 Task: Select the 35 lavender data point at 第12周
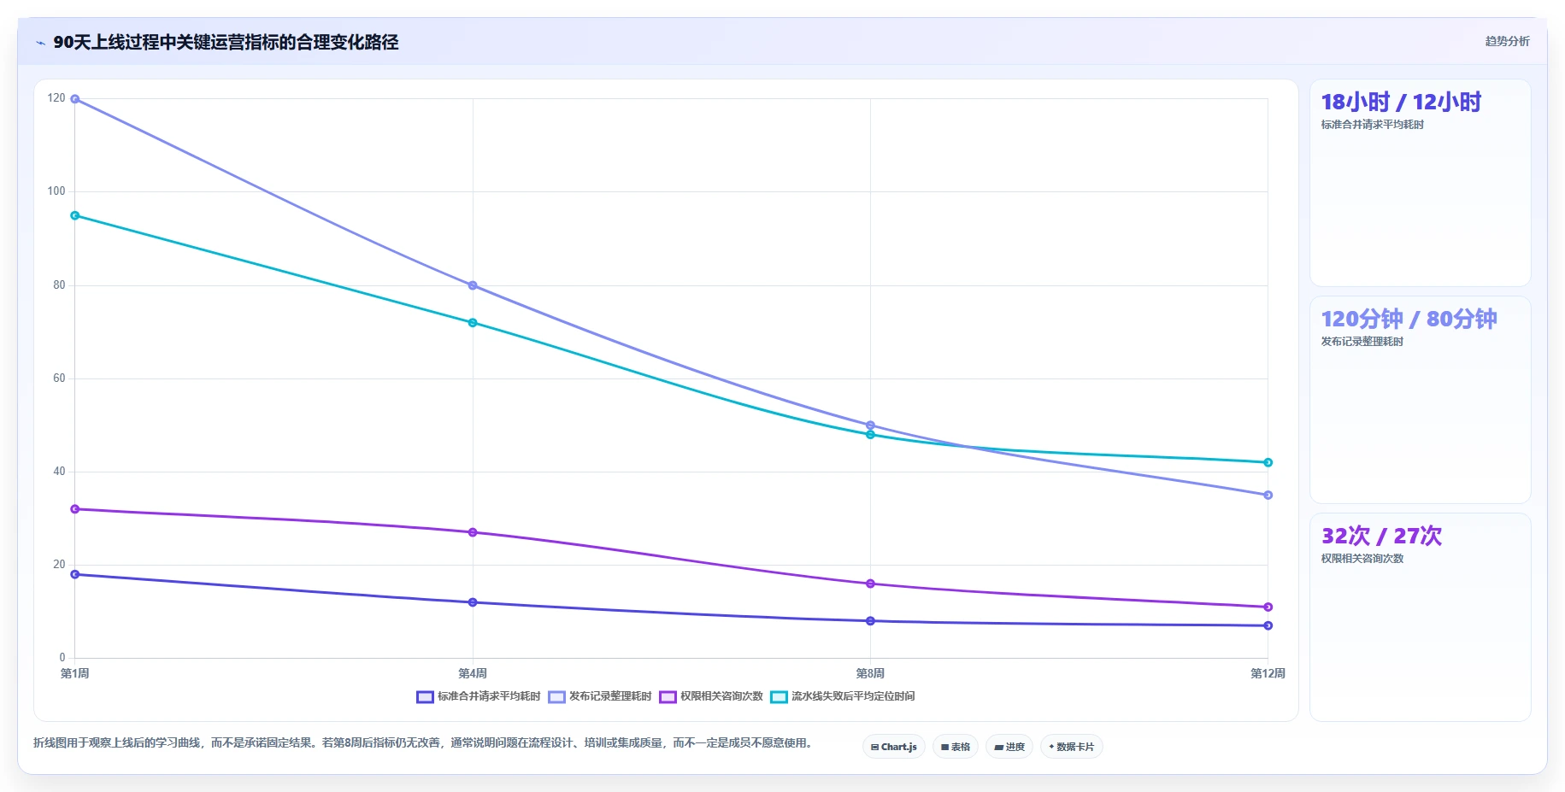1268,495
